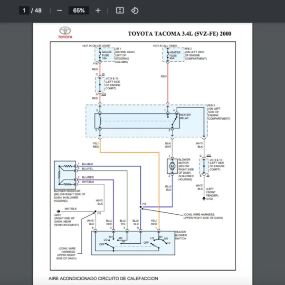Screen dimensions: 285x285
Task: Toggle the fit to page icon
Action: [x=120, y=10]
